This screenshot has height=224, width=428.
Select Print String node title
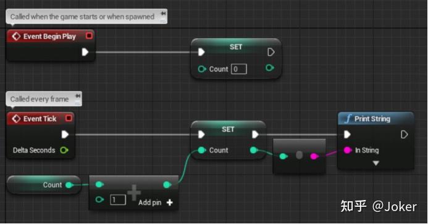(372, 119)
